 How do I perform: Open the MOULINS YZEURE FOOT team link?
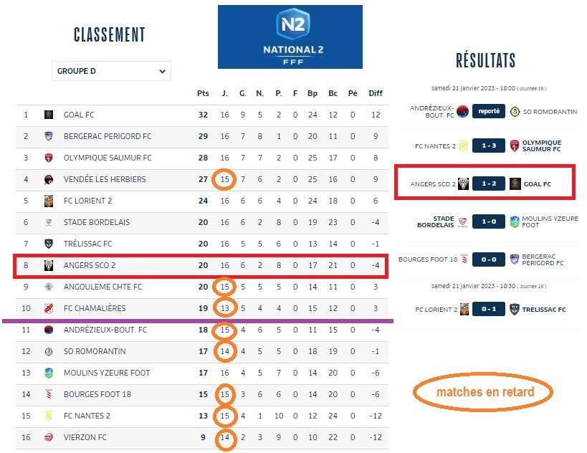coord(107,373)
